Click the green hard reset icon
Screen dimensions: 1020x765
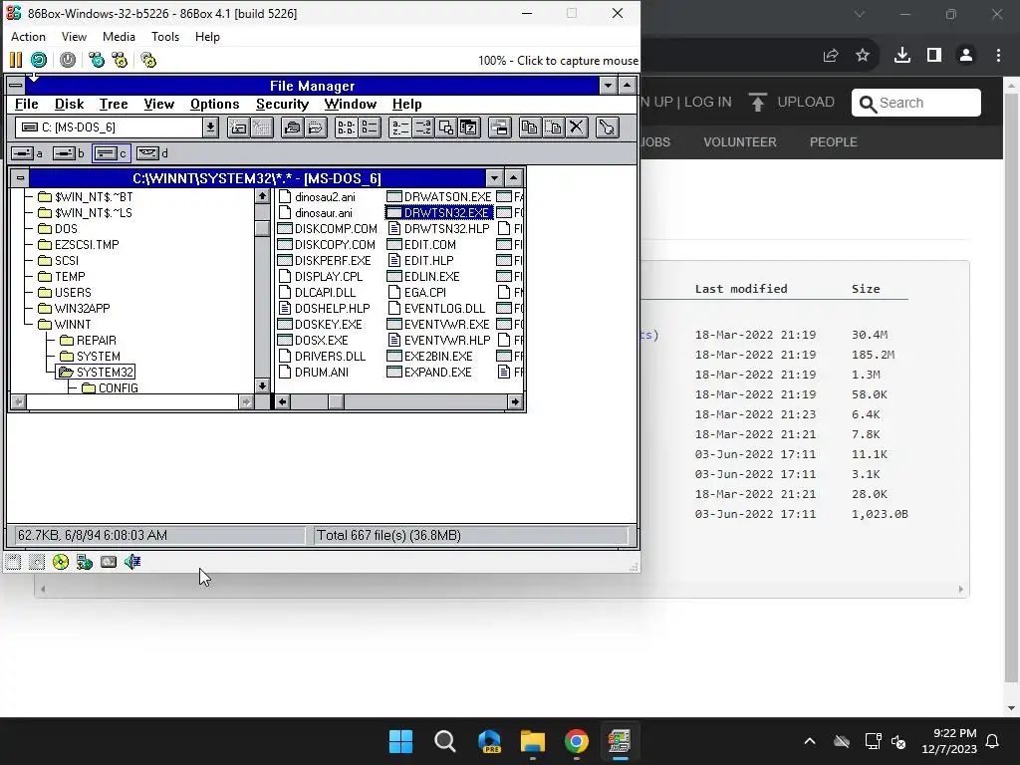point(39,61)
